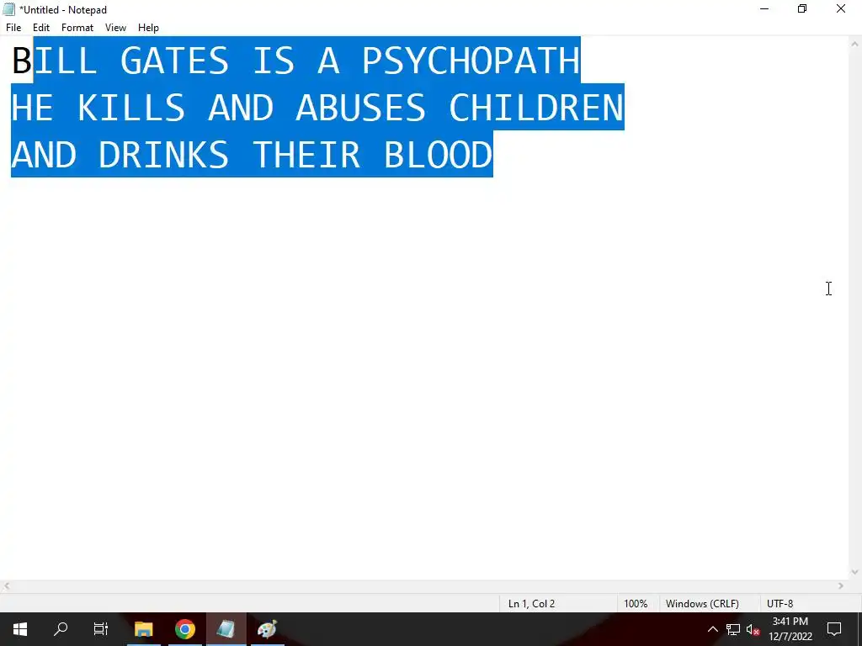Open the Help menu
This screenshot has height=646, width=862.
click(x=148, y=28)
